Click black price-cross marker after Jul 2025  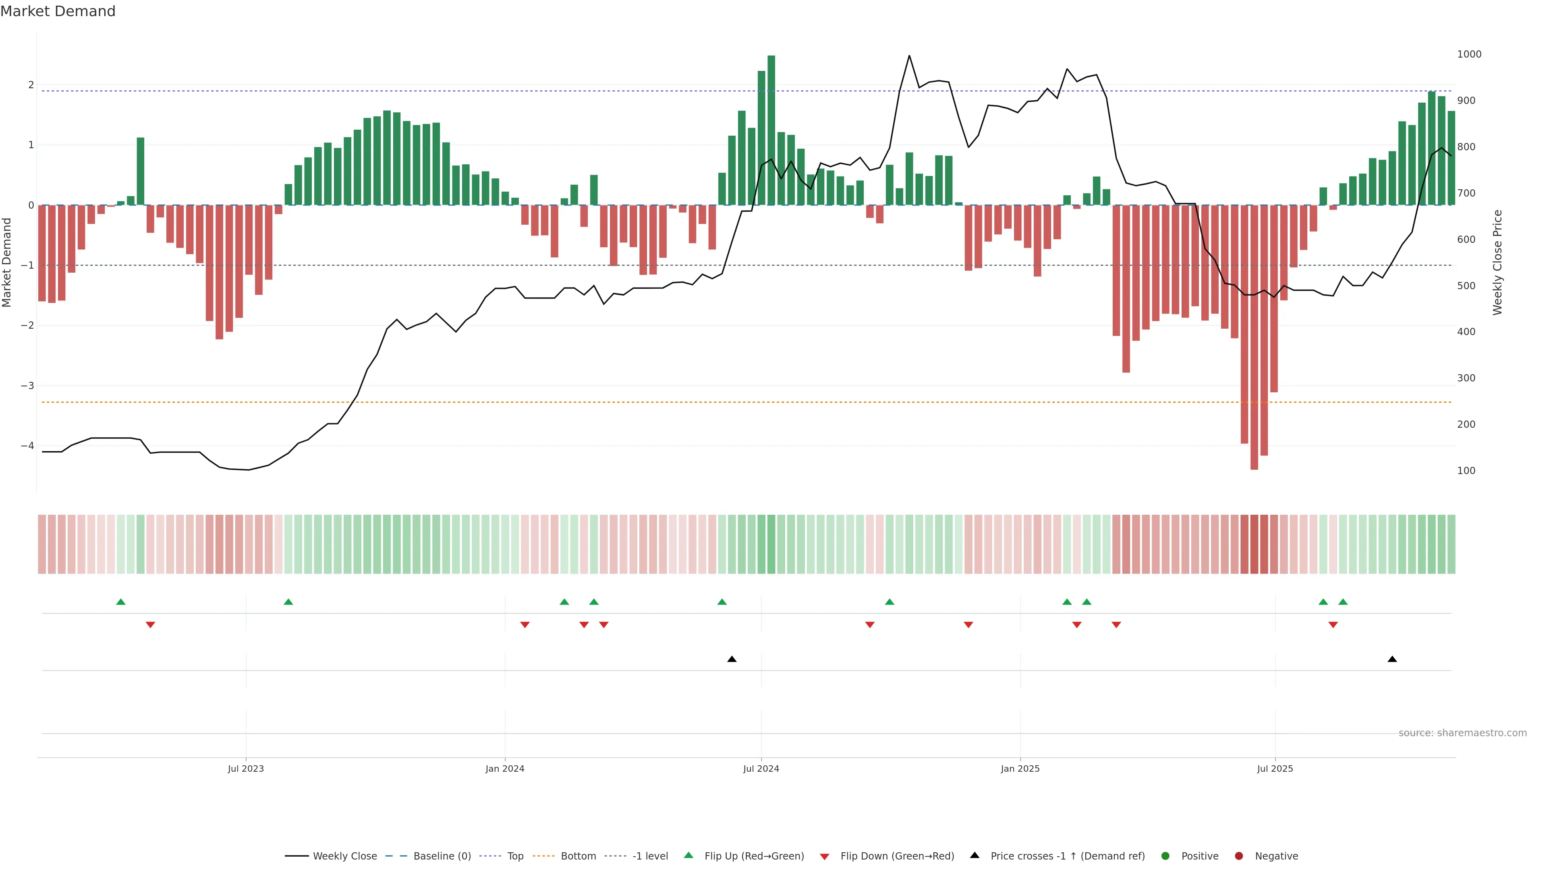click(x=1392, y=659)
